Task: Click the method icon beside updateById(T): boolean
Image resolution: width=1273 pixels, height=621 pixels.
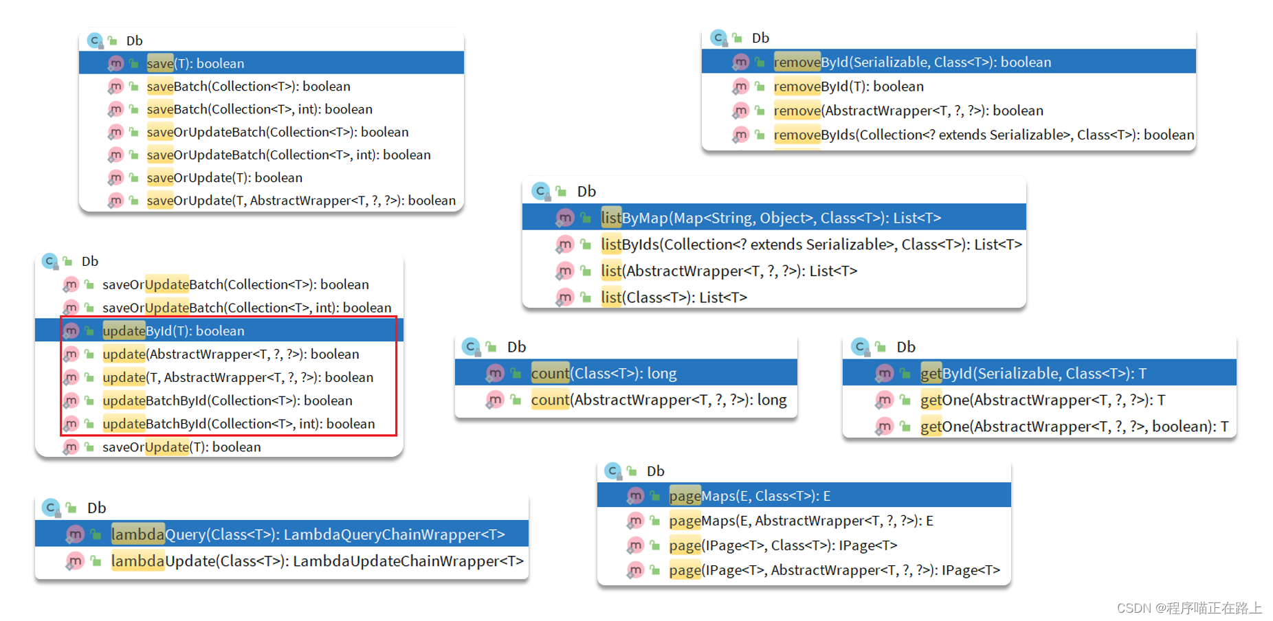Action: coord(70,331)
